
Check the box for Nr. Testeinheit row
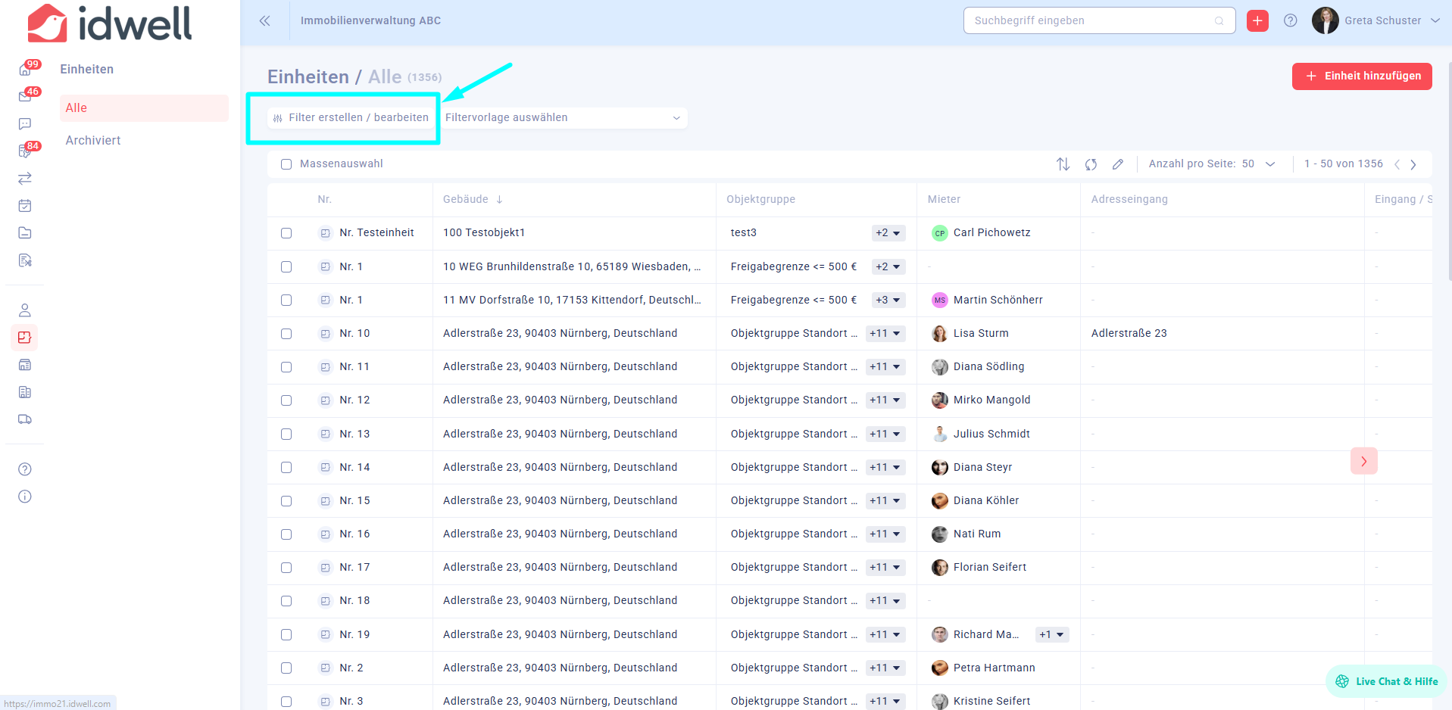[x=286, y=233]
